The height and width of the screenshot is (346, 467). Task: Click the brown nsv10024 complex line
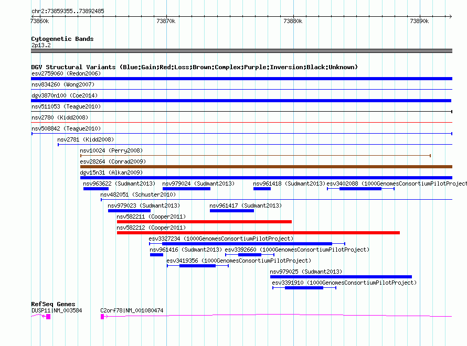256,156
